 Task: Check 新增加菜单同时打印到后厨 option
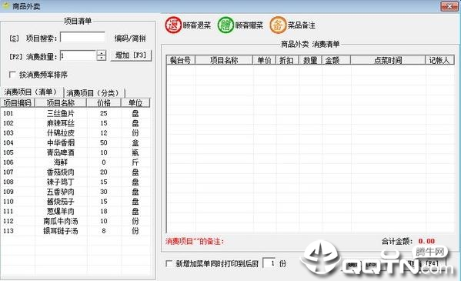coord(169,263)
